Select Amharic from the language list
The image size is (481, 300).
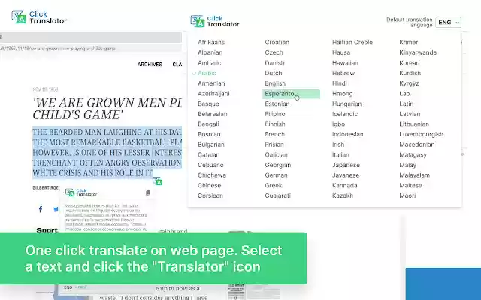pyautogui.click(x=210, y=63)
